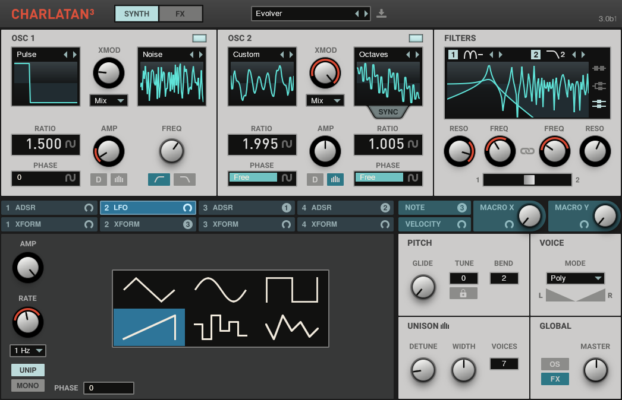The width and height of the screenshot is (622, 400).
Task: Toggle the OSC 1 power indicator
Action: (200, 39)
